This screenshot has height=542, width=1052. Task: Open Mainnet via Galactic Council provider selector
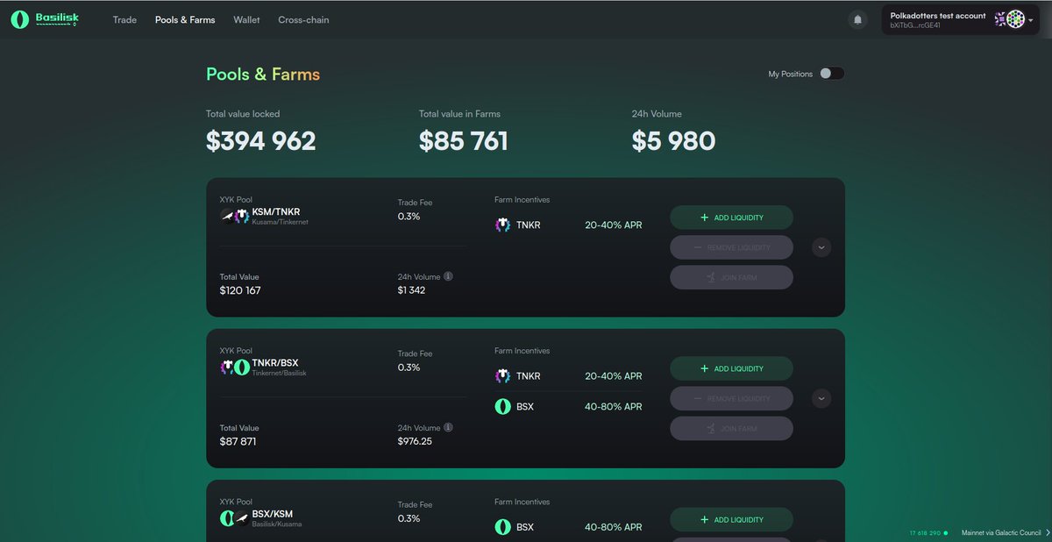pos(1006,532)
